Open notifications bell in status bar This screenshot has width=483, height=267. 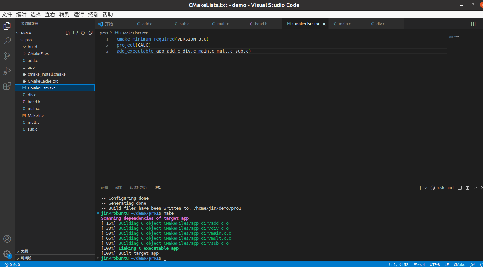[481, 264]
